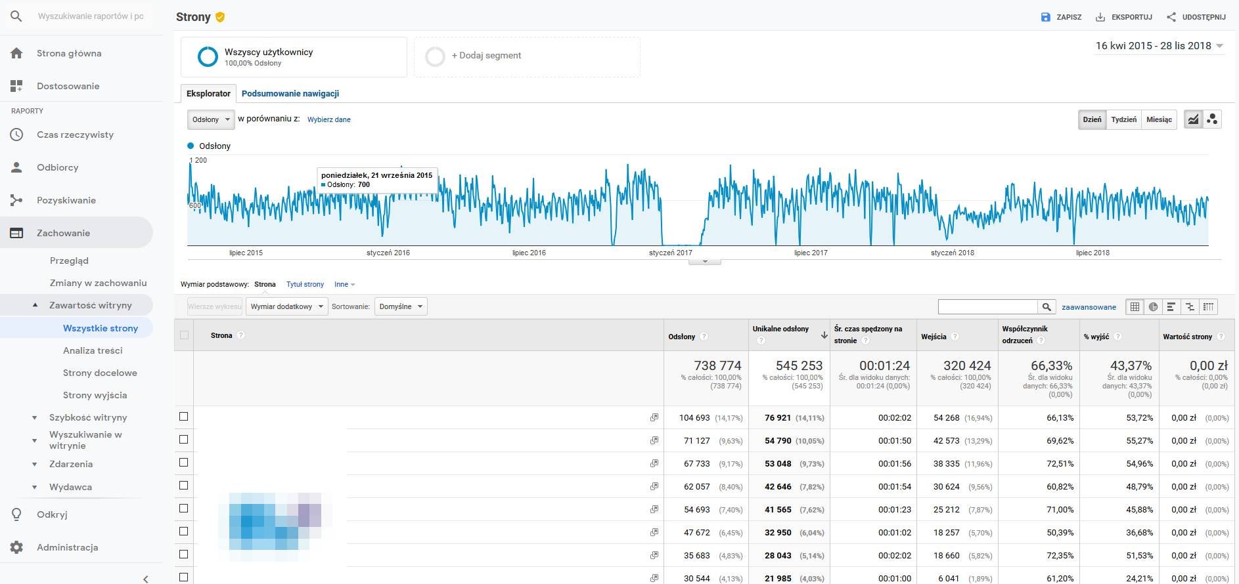1239x584 pixels.
Task: Select the line chart view icon
Action: tap(1193, 119)
